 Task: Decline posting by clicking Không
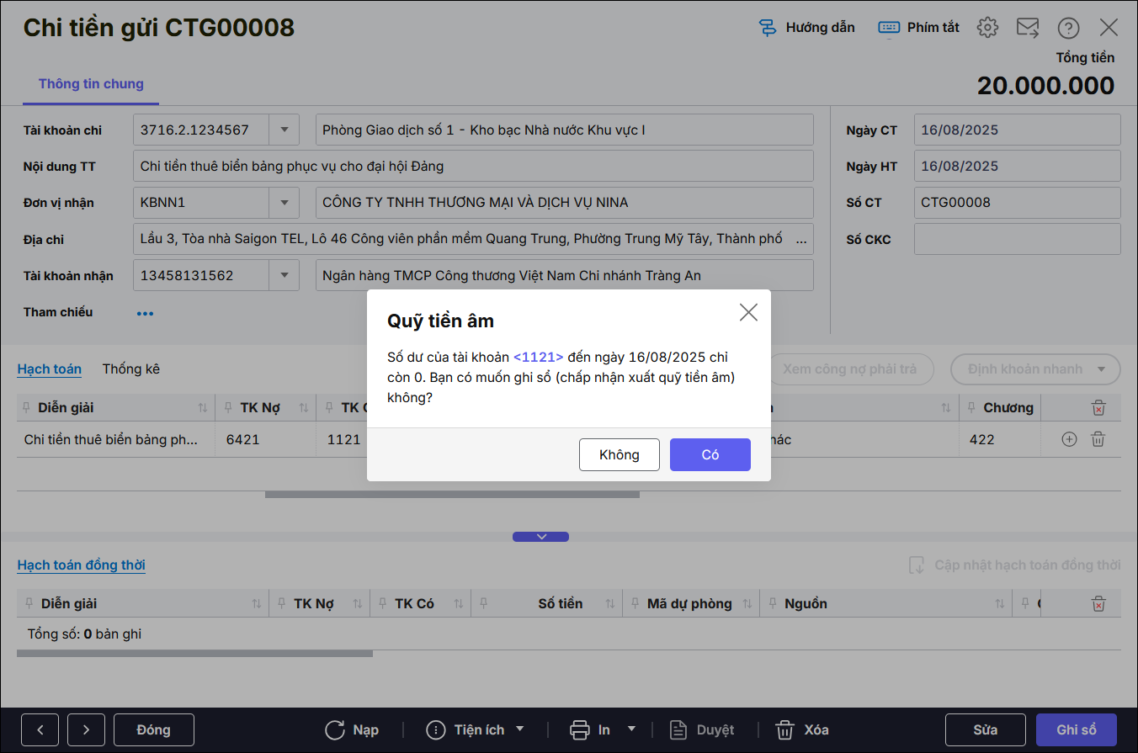620,455
